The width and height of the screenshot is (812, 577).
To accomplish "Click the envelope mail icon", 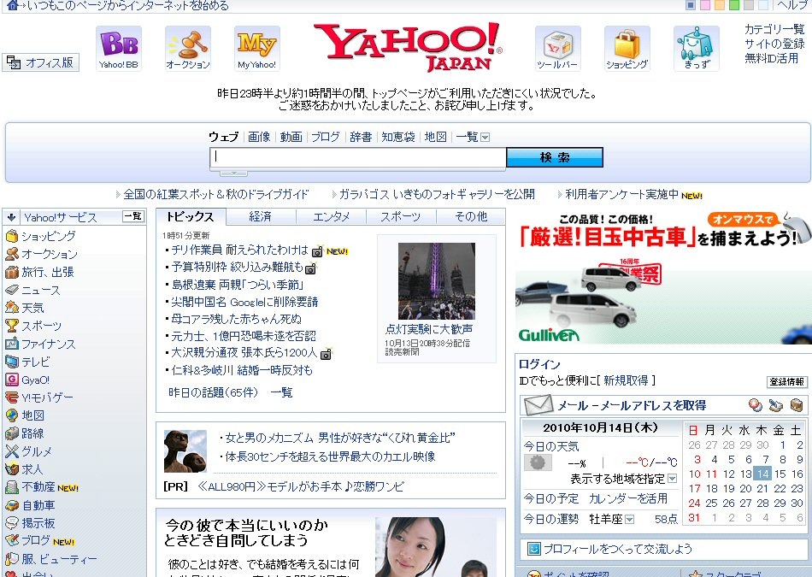I will tap(538, 405).
